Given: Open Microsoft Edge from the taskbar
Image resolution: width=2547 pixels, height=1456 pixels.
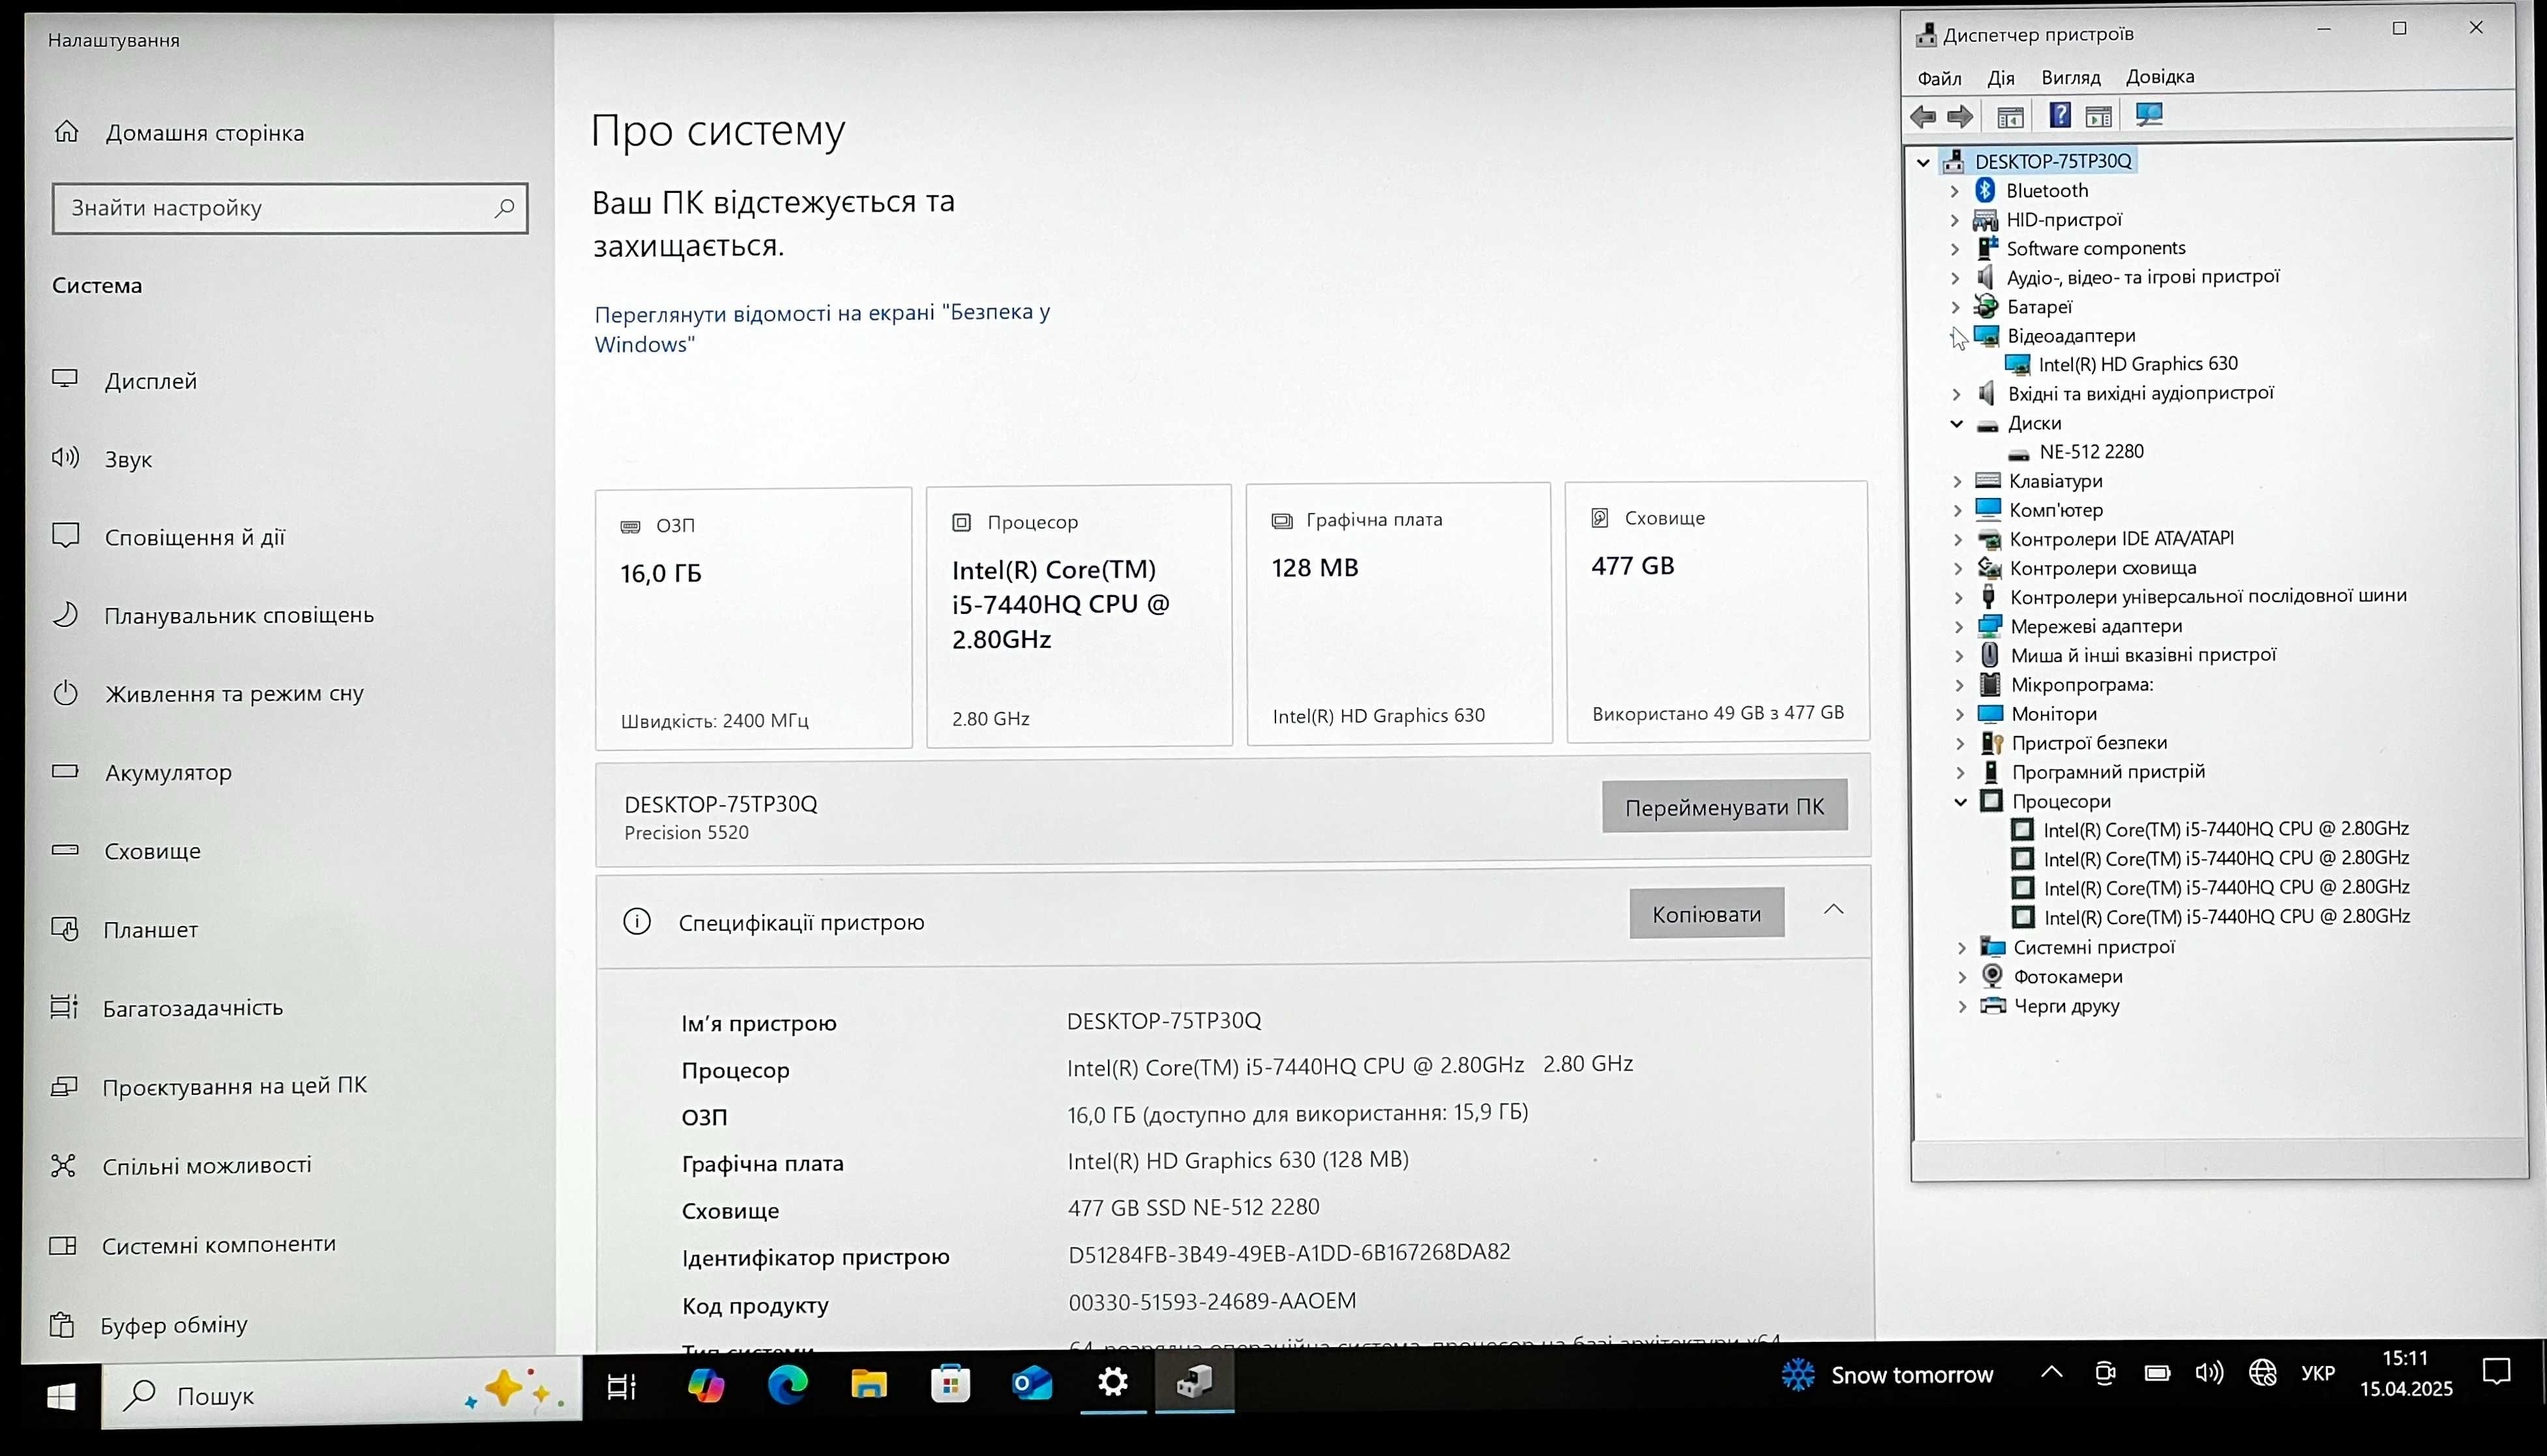Looking at the screenshot, I should point(787,1384).
